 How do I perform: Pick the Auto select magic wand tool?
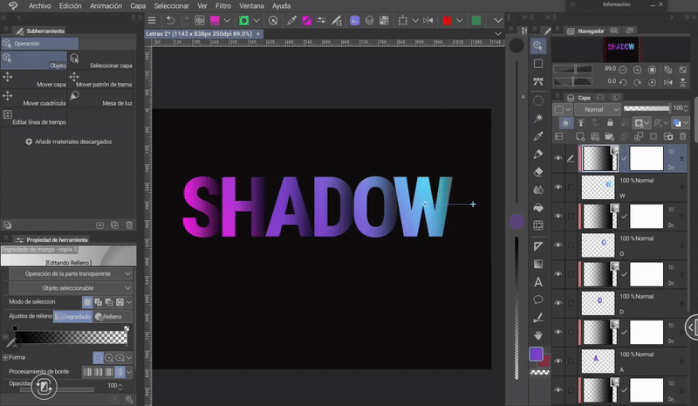(538, 117)
